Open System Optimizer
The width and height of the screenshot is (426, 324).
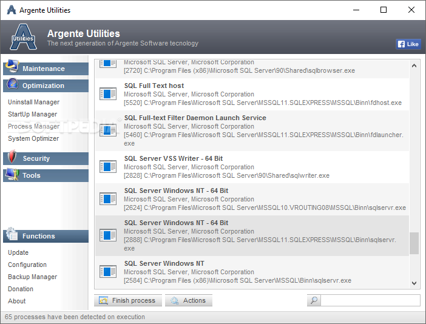tap(33, 138)
